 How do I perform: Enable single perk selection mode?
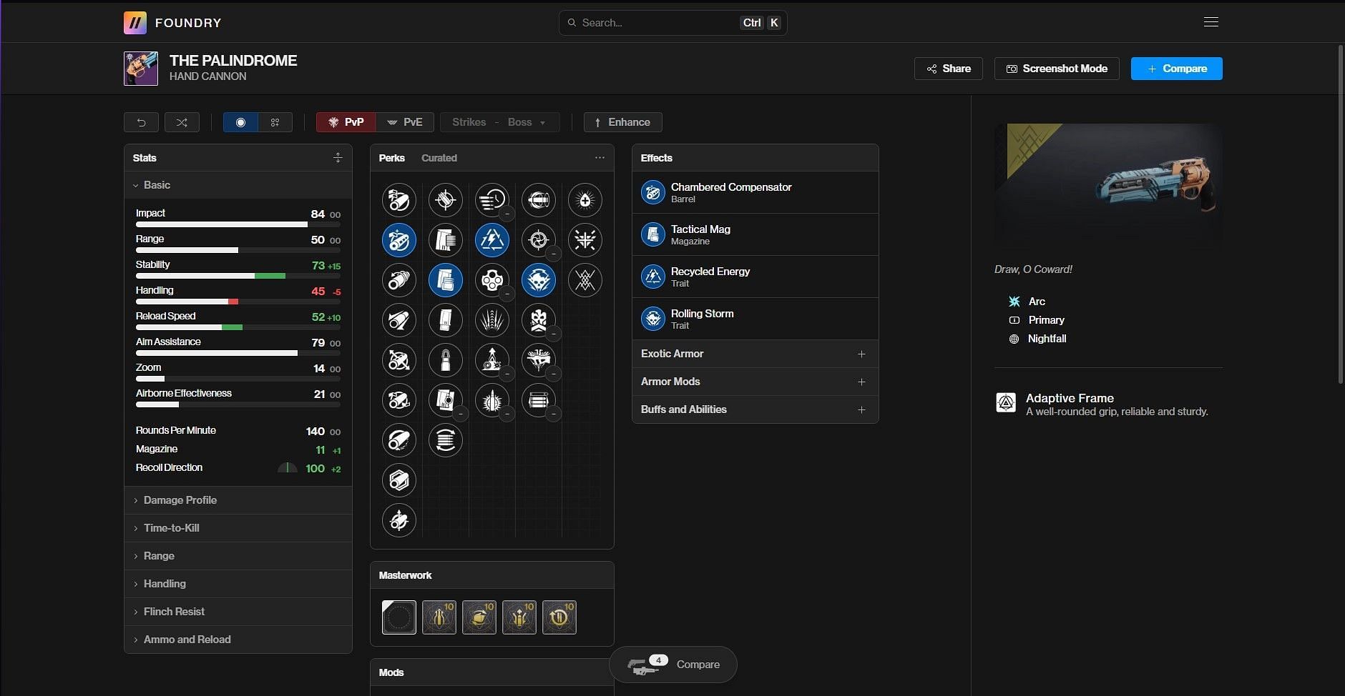(x=240, y=122)
